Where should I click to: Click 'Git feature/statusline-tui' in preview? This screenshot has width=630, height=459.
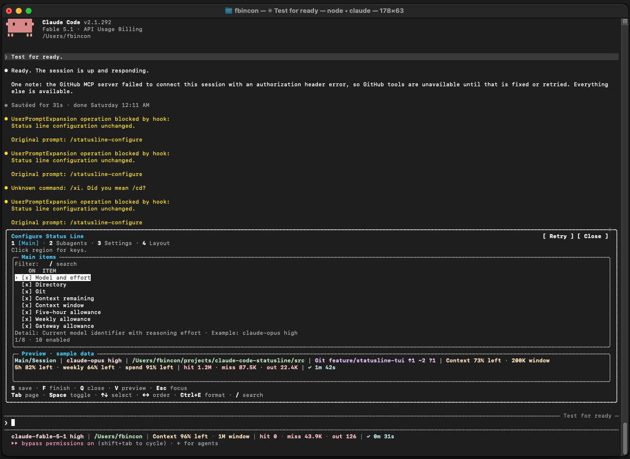pos(360,360)
